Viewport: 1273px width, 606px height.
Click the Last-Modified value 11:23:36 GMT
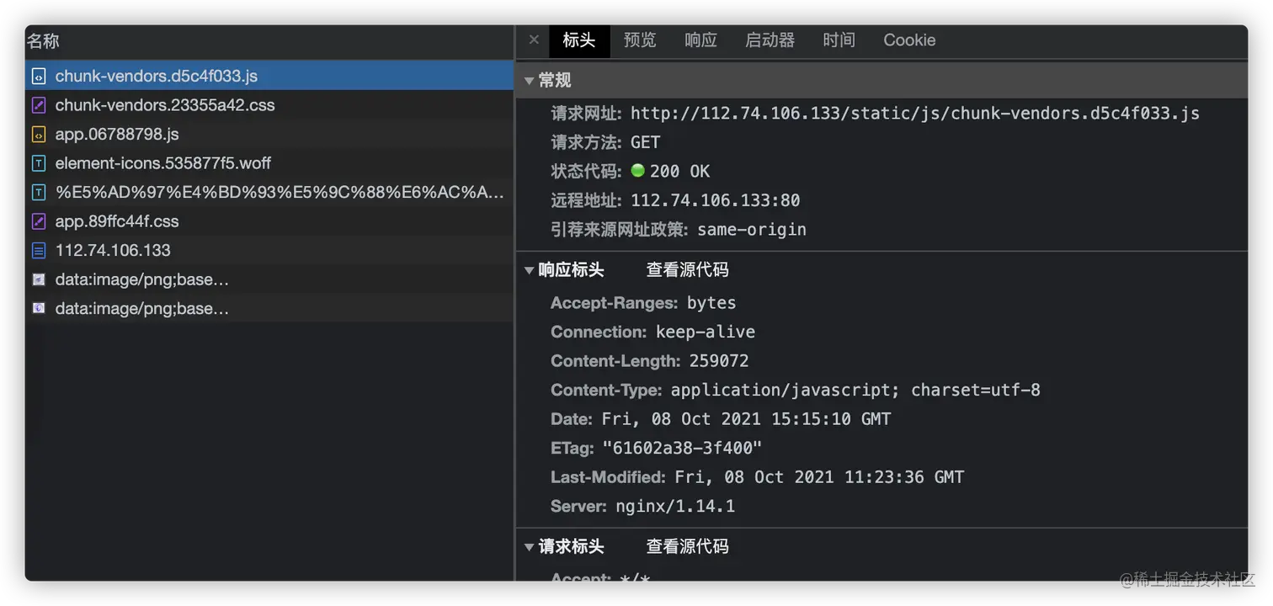click(x=819, y=477)
